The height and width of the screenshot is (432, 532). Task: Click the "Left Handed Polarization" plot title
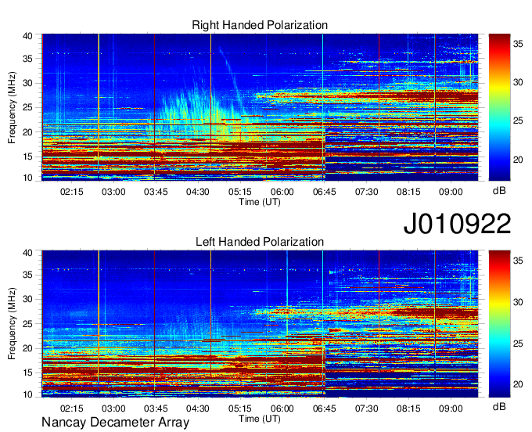pyautogui.click(x=260, y=242)
